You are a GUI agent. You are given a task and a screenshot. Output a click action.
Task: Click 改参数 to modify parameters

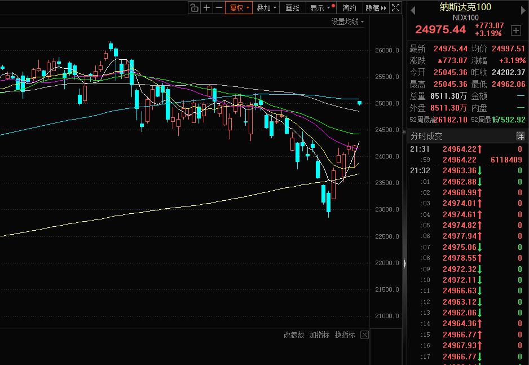(x=294, y=335)
